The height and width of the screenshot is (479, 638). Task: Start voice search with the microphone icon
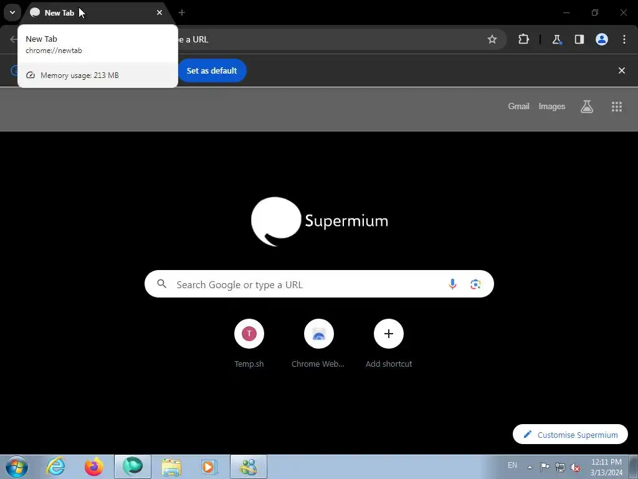click(x=452, y=284)
